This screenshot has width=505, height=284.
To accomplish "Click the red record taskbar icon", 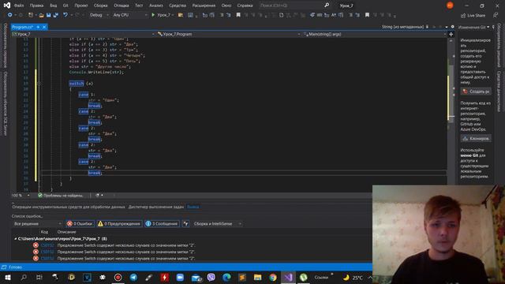I will [118, 277].
